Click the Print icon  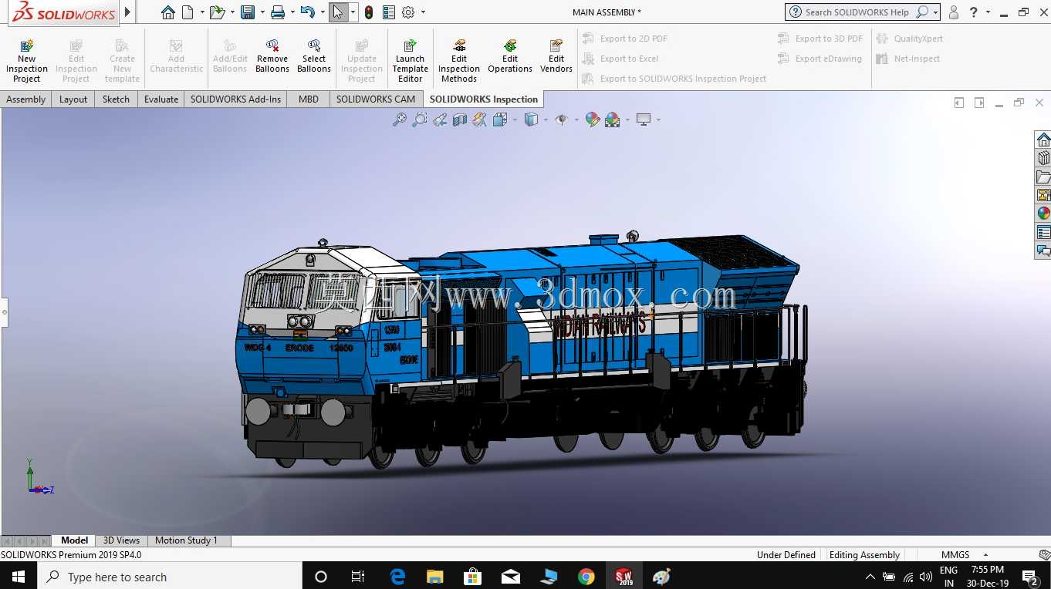pos(278,12)
